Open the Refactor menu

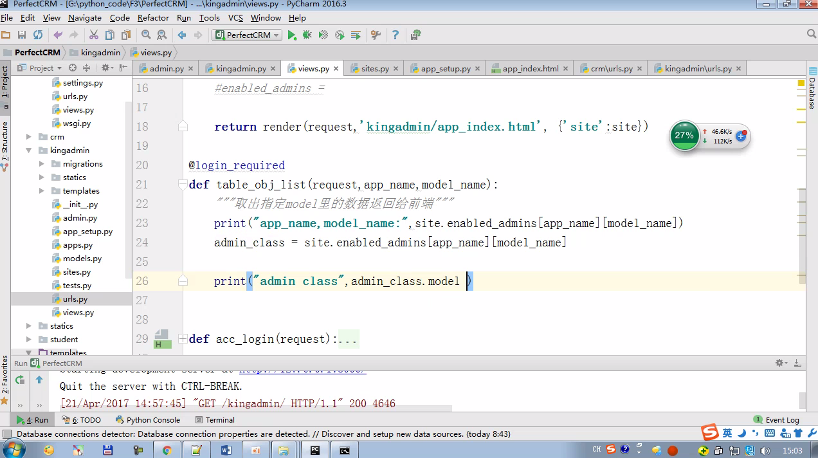coord(153,18)
